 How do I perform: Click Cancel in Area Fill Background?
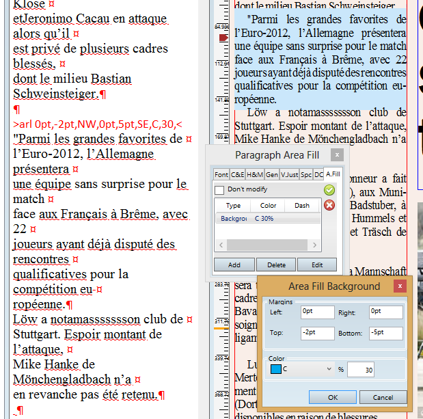click(x=383, y=397)
